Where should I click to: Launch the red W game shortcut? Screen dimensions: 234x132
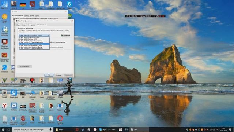point(5,42)
